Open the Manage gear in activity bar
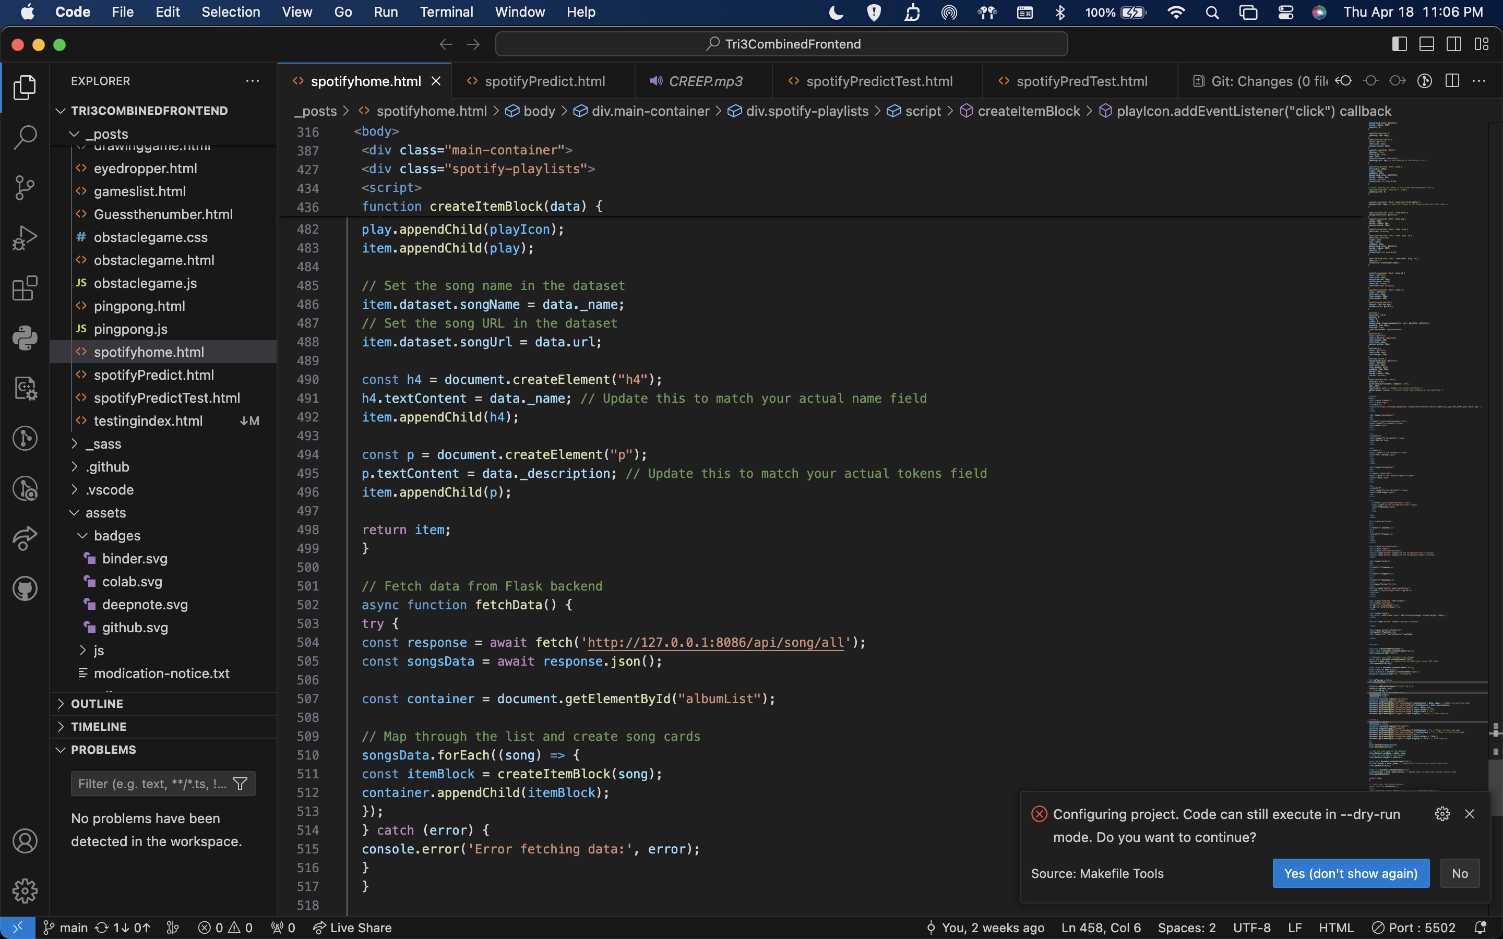 coord(25,891)
